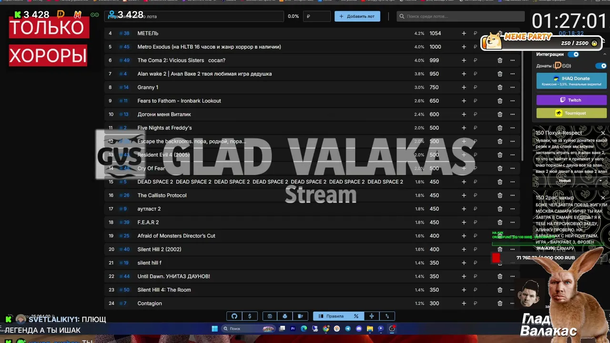Open Discord from the taskbar

point(359,329)
